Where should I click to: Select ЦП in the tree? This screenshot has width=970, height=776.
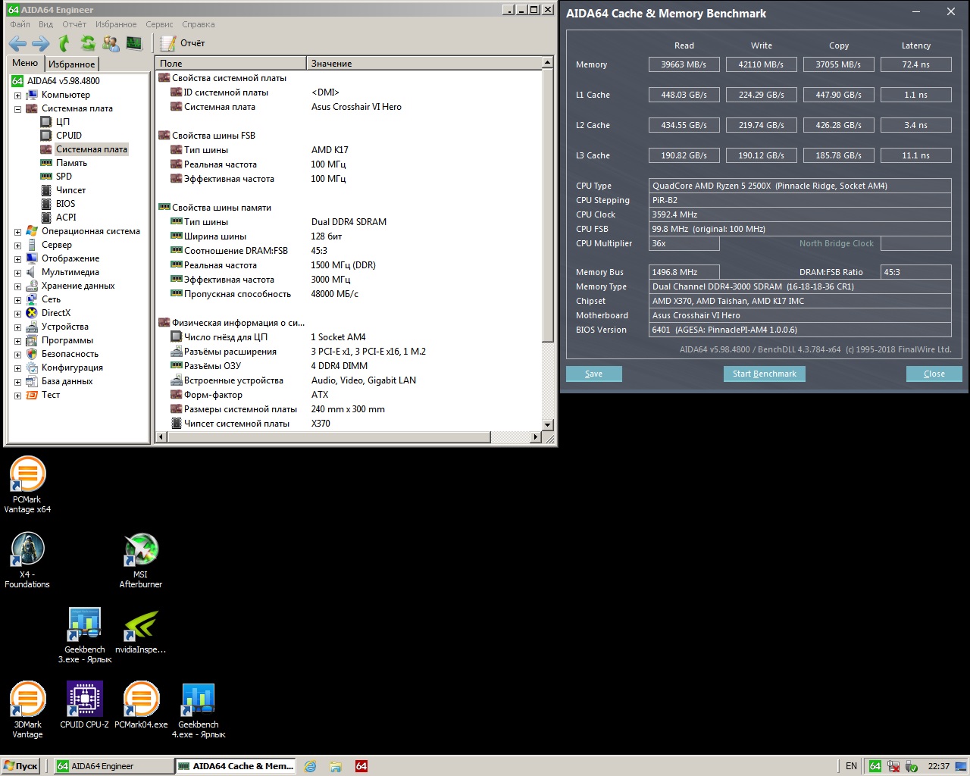click(63, 122)
